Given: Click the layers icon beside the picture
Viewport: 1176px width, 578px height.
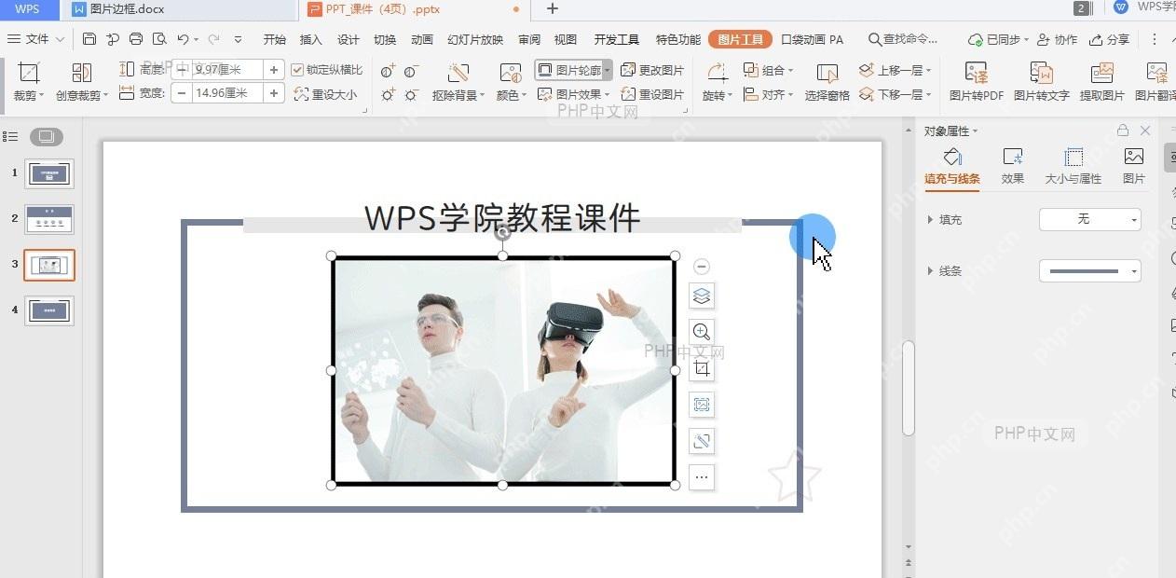Looking at the screenshot, I should click(x=702, y=296).
